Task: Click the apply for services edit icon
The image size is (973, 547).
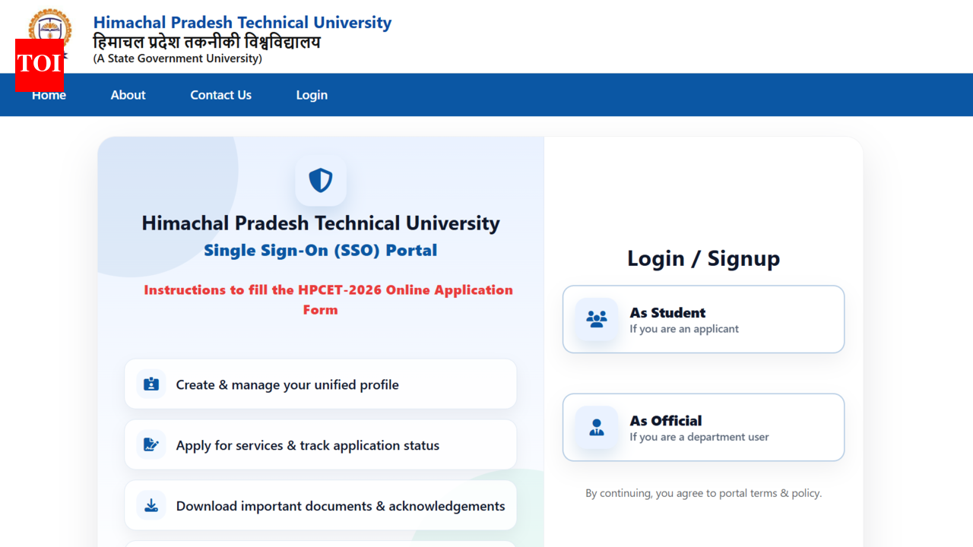Action: click(151, 445)
